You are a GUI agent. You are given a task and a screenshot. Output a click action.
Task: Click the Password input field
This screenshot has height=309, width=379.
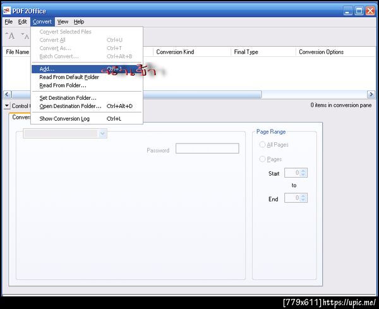pyautogui.click(x=207, y=148)
